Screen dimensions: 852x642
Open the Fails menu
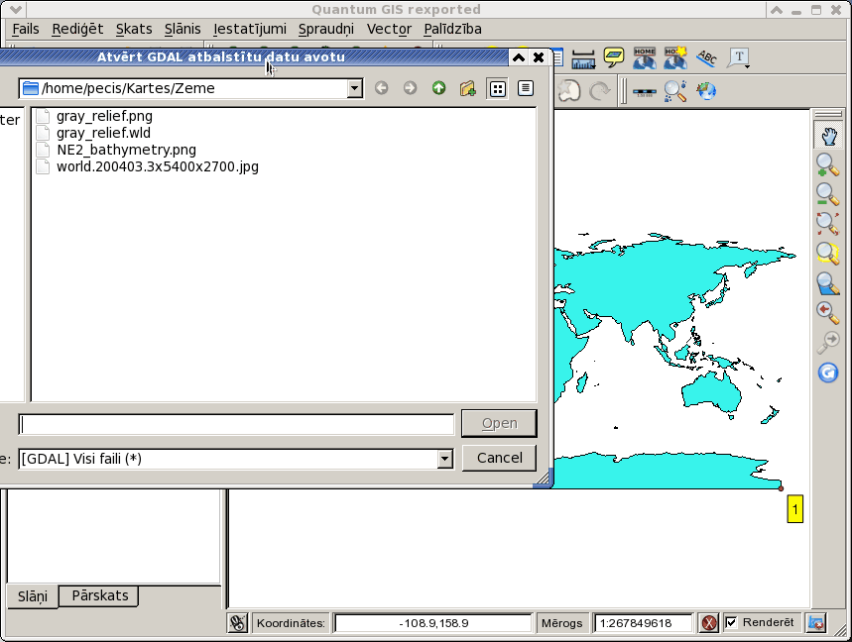26,29
